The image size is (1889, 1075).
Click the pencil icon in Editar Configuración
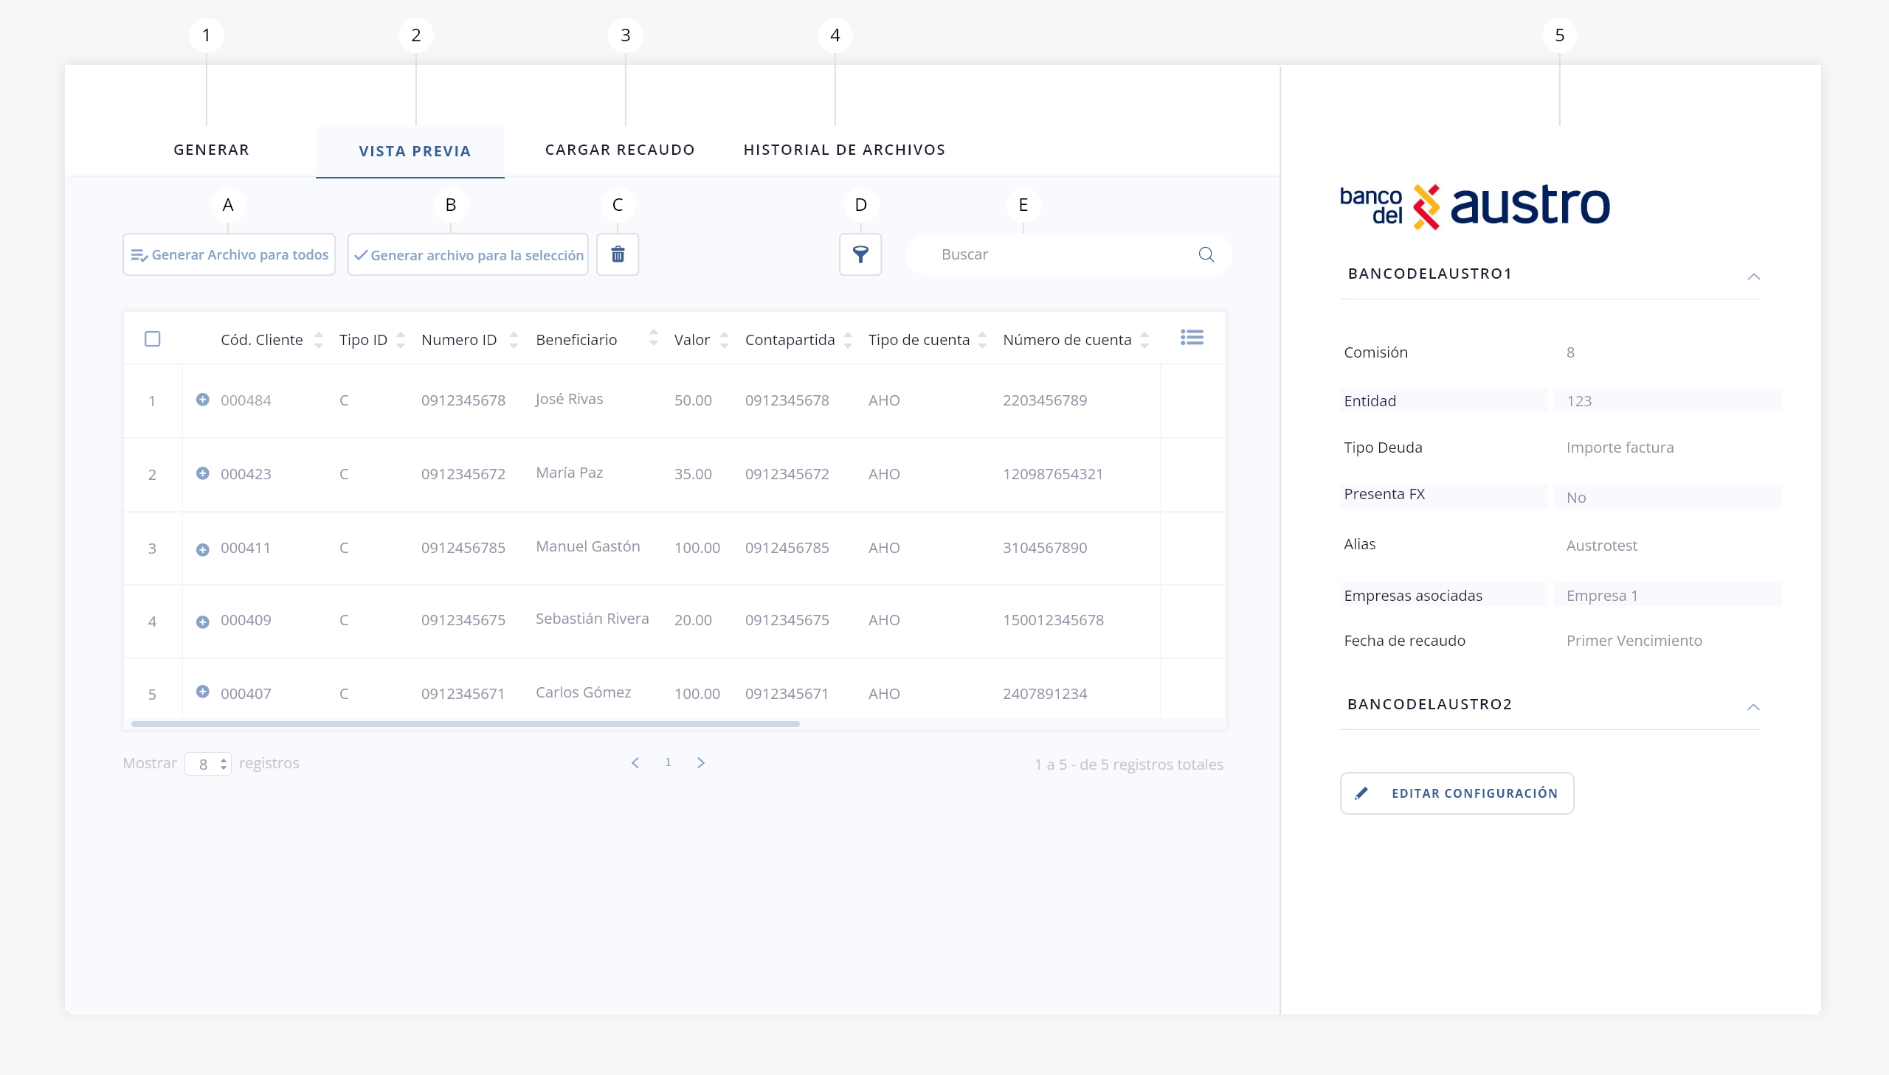[x=1361, y=793]
